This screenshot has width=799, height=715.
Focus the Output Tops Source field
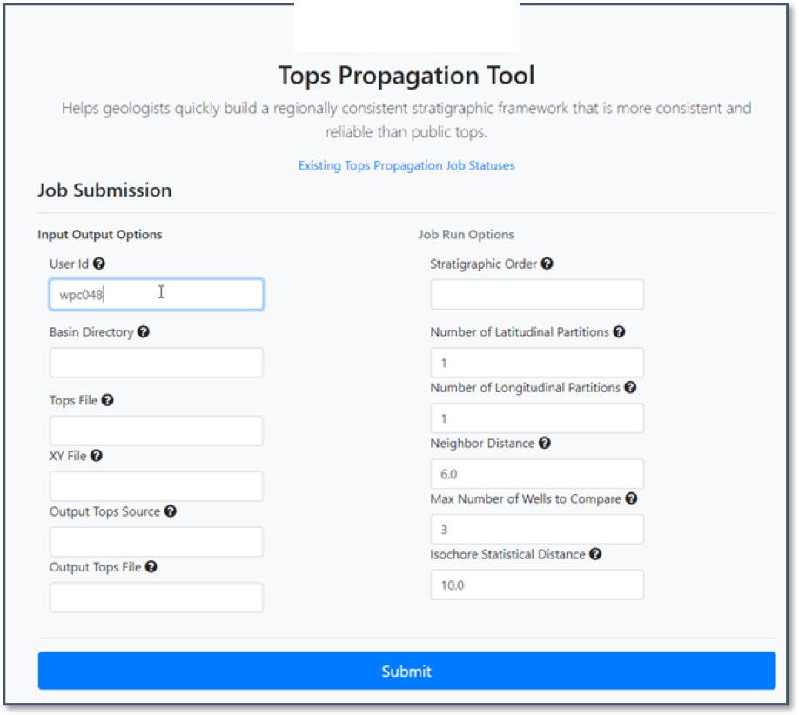tap(157, 542)
